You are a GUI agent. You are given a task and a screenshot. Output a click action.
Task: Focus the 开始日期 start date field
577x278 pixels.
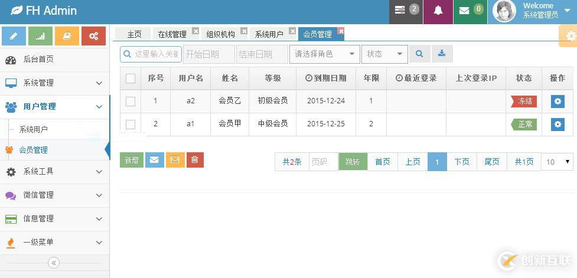coord(209,54)
